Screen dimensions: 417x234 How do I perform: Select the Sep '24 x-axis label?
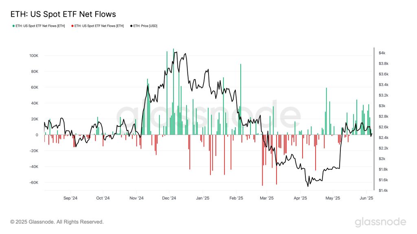point(70,198)
